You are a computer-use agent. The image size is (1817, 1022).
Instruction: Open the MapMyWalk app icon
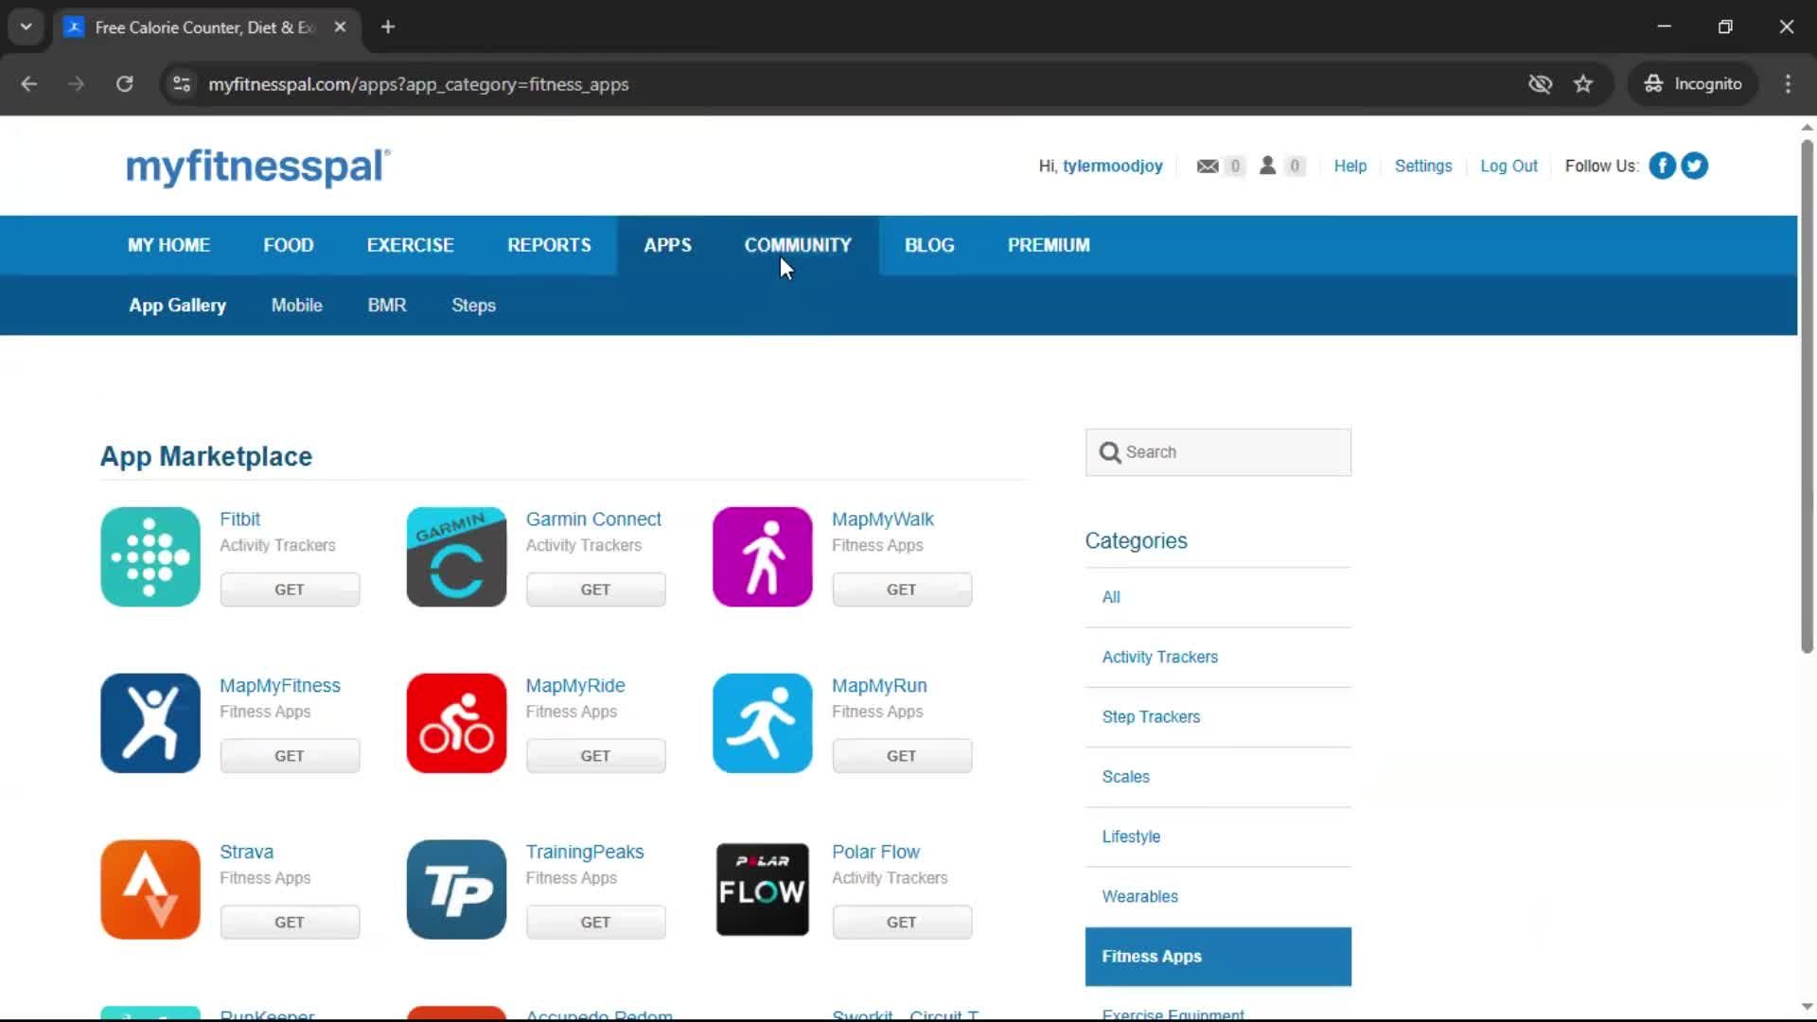pos(762,556)
